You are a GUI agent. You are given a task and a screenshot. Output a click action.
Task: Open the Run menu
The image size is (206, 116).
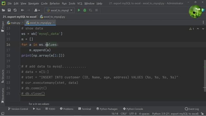coord(64,4)
